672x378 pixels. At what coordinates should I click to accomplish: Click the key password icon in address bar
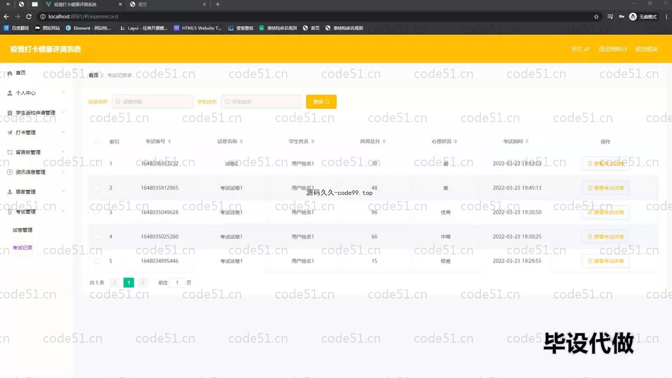coord(622,16)
